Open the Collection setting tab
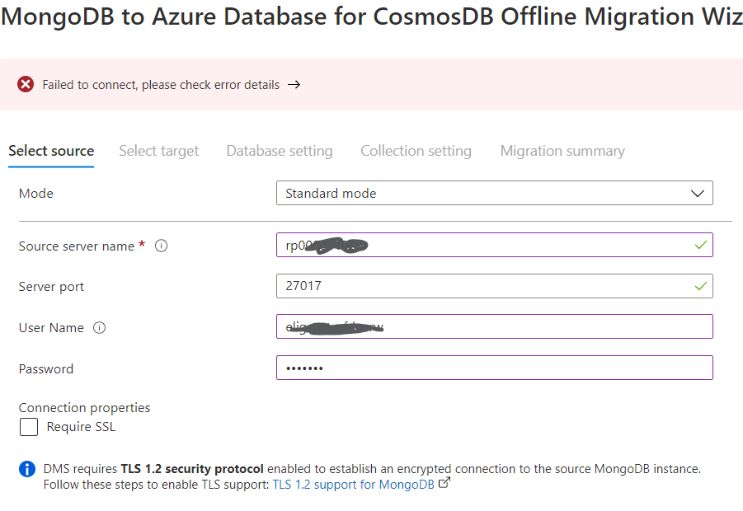This screenshot has width=743, height=511. pyautogui.click(x=416, y=151)
